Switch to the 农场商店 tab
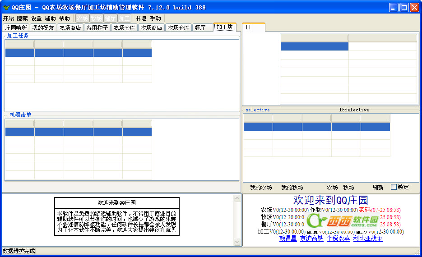 [x=70, y=28]
